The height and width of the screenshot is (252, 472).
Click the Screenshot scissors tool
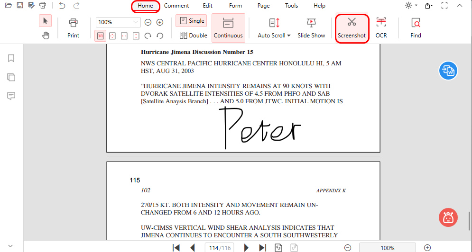[x=352, y=28]
